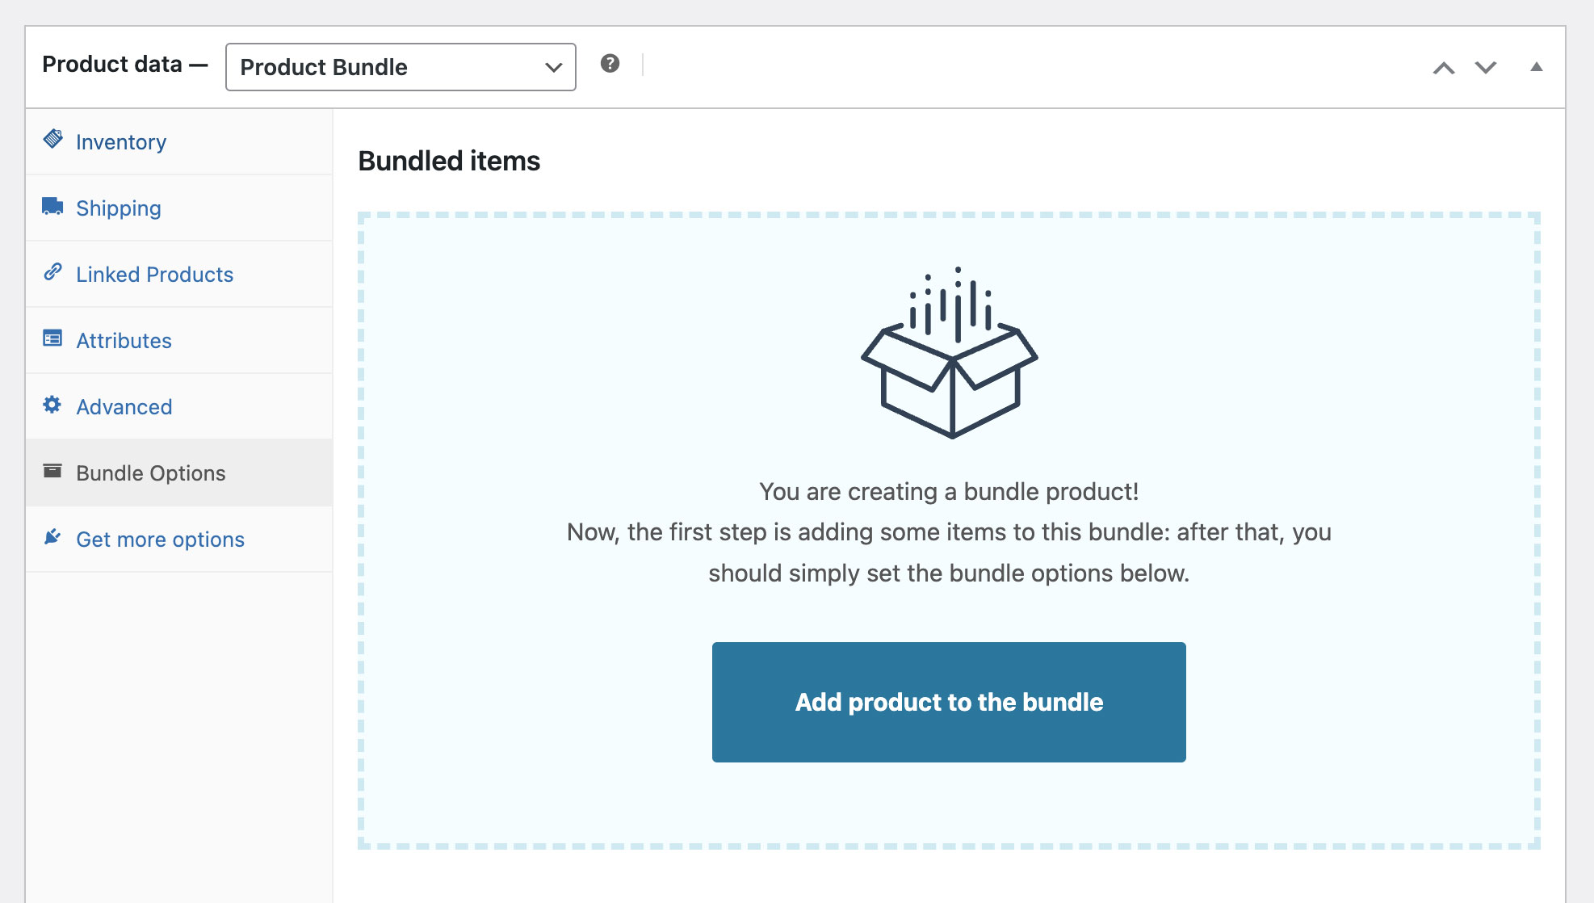Collapse the Product data panel
The image size is (1594, 903).
pos(1536,67)
